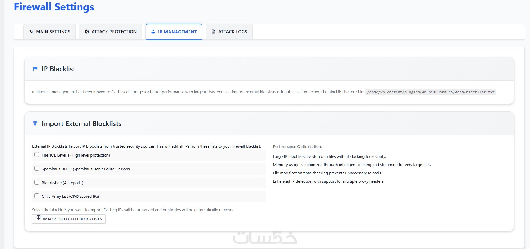The height and width of the screenshot is (249, 530).
Task: Click the Spamhaus DROP label text
Action: (x=86, y=169)
